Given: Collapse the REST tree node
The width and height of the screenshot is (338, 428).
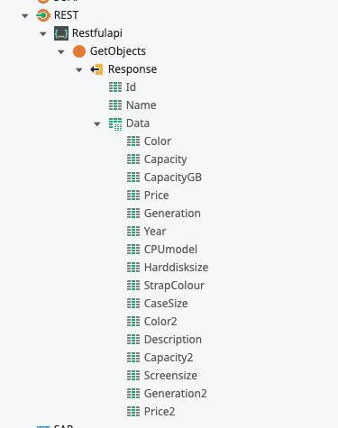Looking at the screenshot, I should pos(25,16).
